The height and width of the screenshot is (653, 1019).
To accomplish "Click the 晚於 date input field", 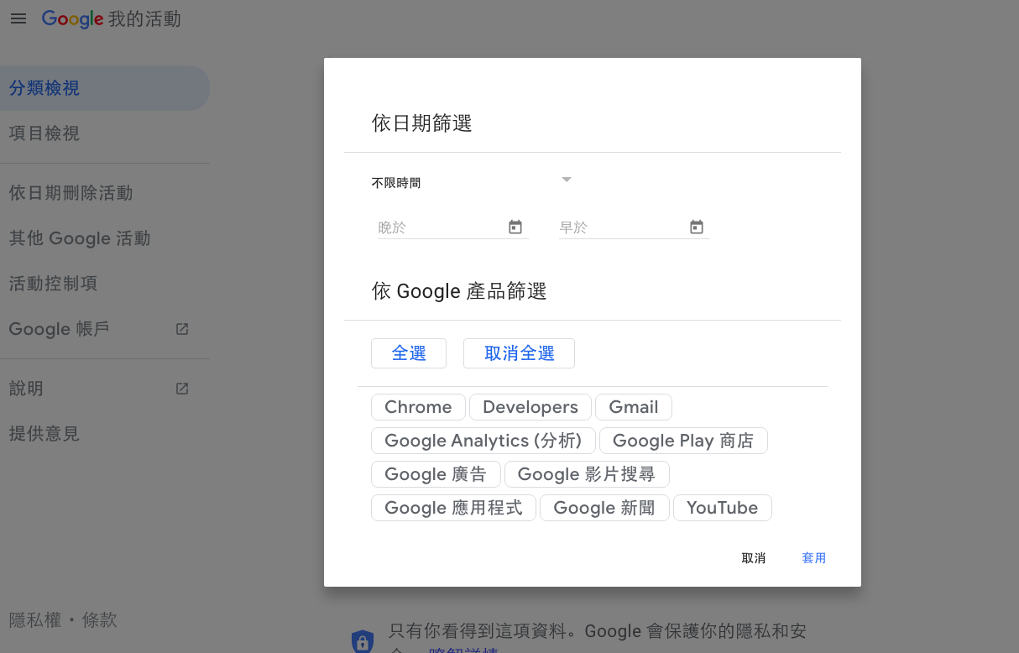I will click(439, 227).
